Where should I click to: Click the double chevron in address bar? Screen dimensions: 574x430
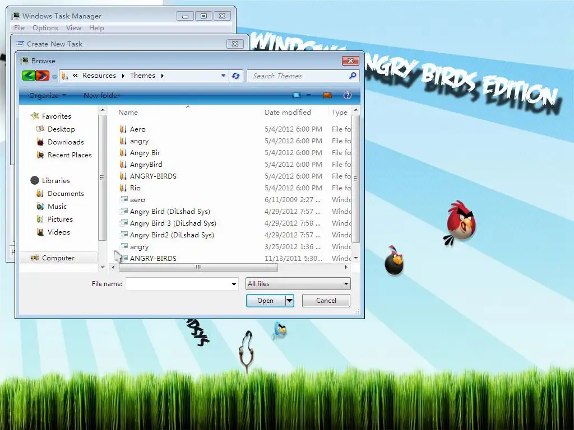point(75,76)
